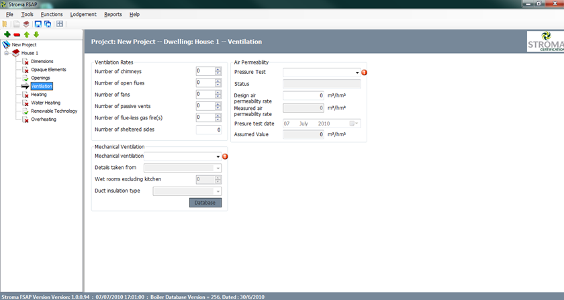The image size is (564, 300).
Task: Select Dimensions in the project tree
Action: point(42,62)
